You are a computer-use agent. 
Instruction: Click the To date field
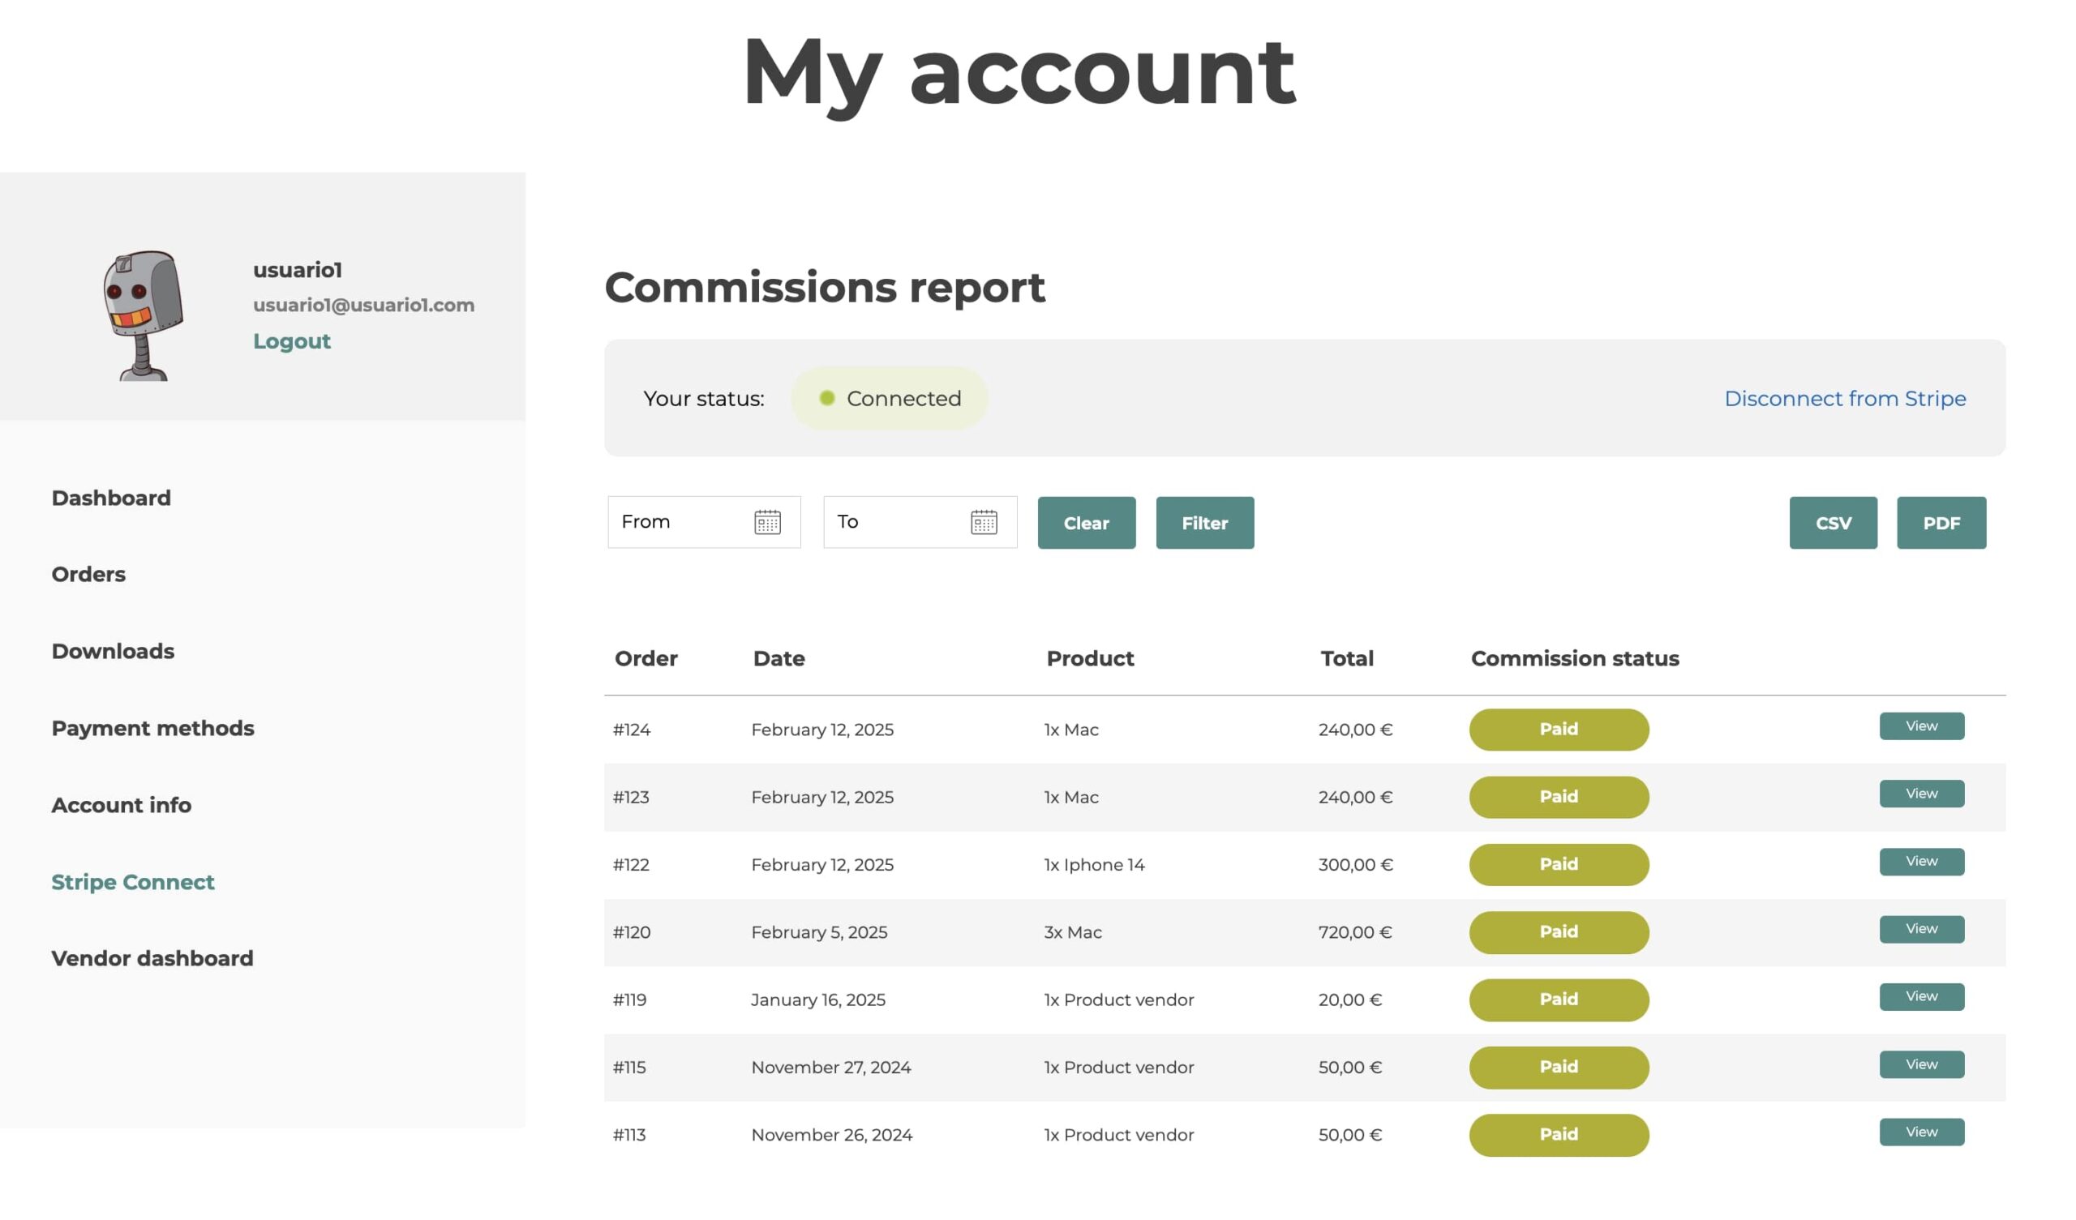click(920, 522)
